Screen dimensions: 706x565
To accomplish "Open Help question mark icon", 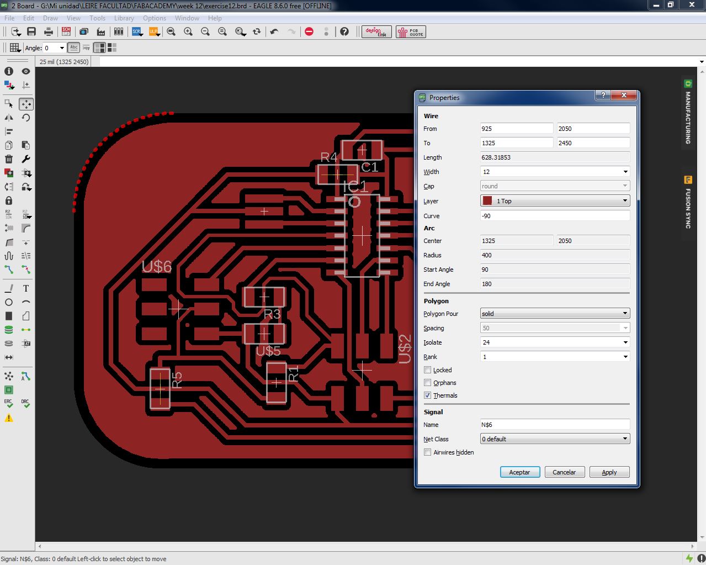I will (x=344, y=32).
